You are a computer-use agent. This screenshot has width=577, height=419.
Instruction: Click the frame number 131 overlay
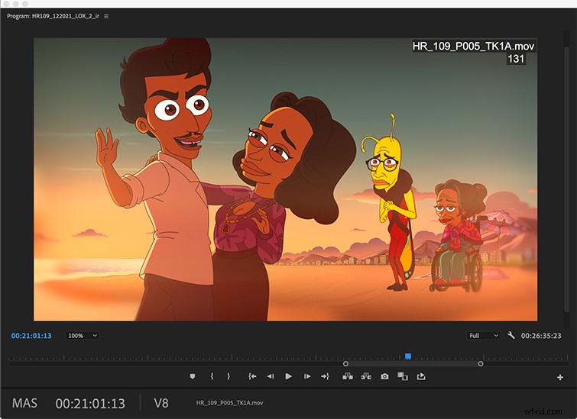click(x=516, y=59)
